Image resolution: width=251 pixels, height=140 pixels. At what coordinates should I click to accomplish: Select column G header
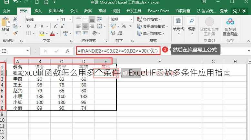(x=213, y=61)
